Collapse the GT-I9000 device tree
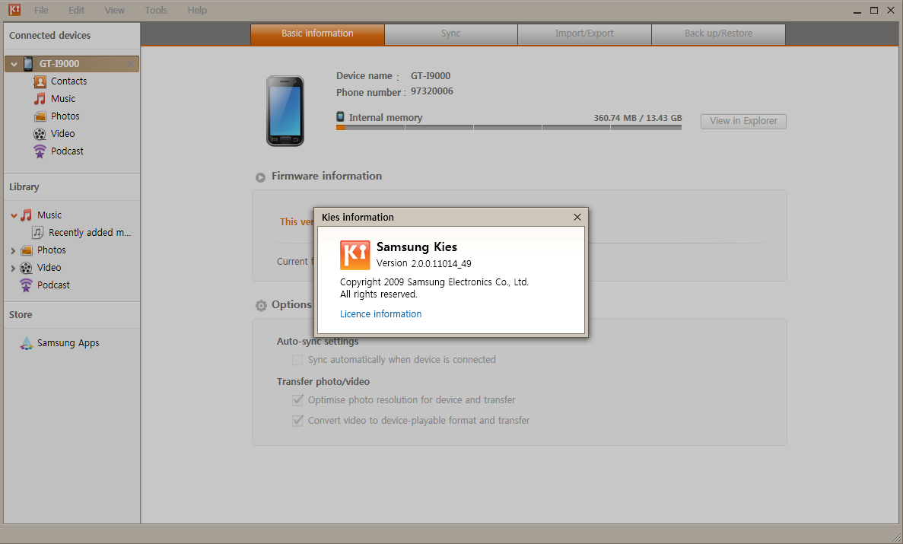This screenshot has height=544, width=903. [14, 64]
